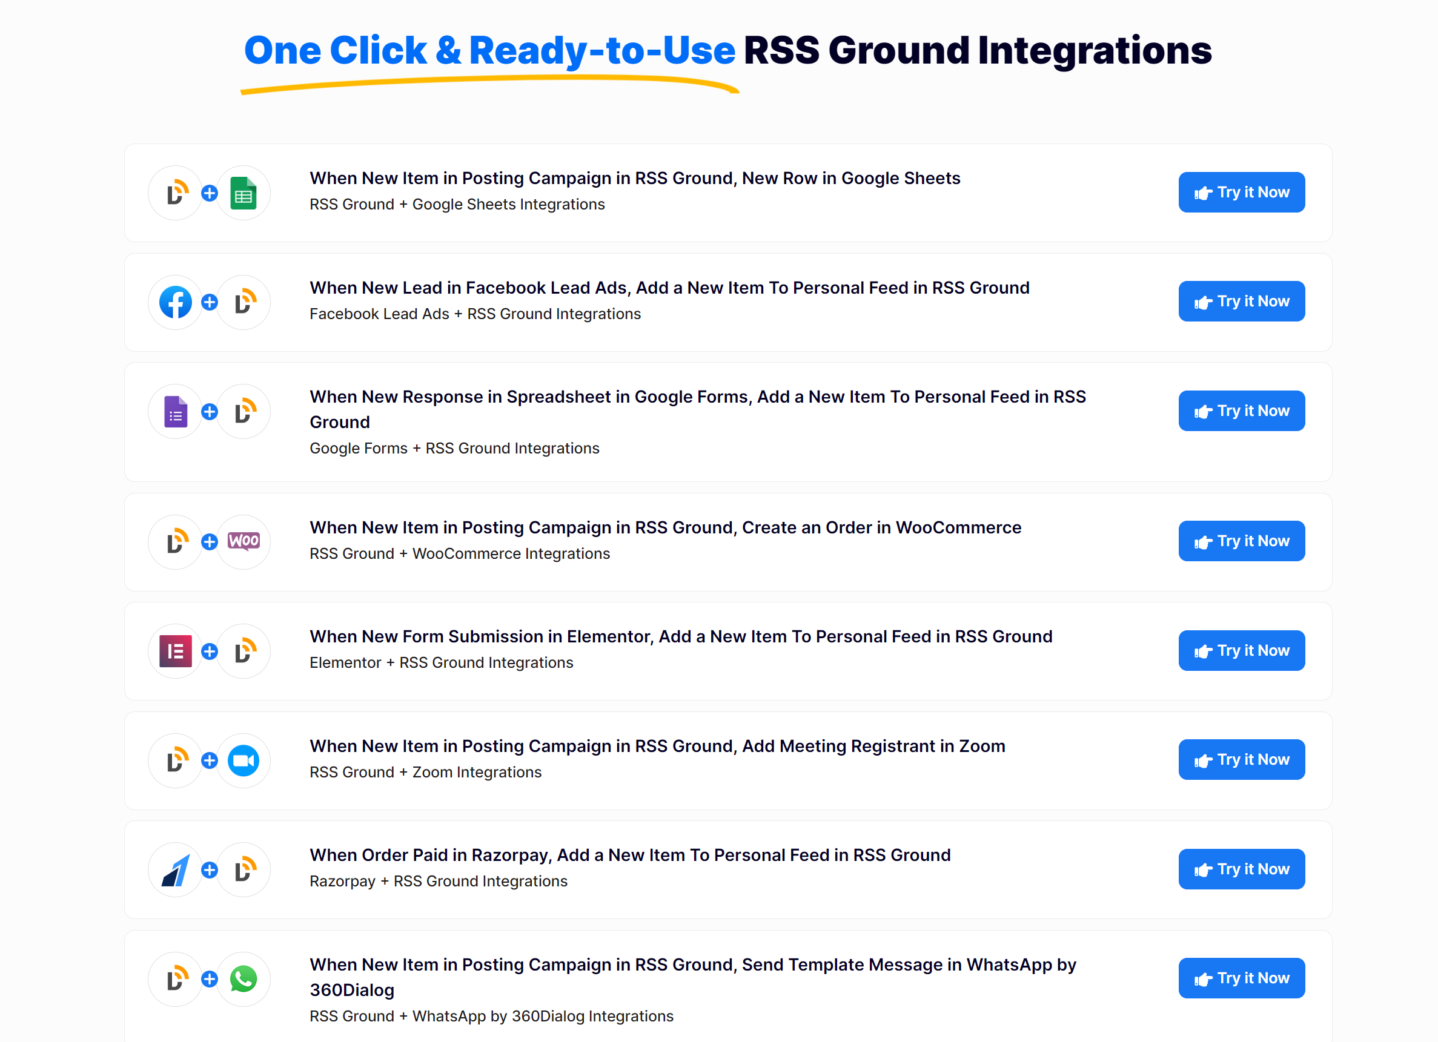Click the Elementor icon

point(176,651)
